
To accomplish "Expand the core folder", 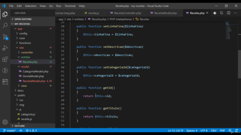I will 33,38.
